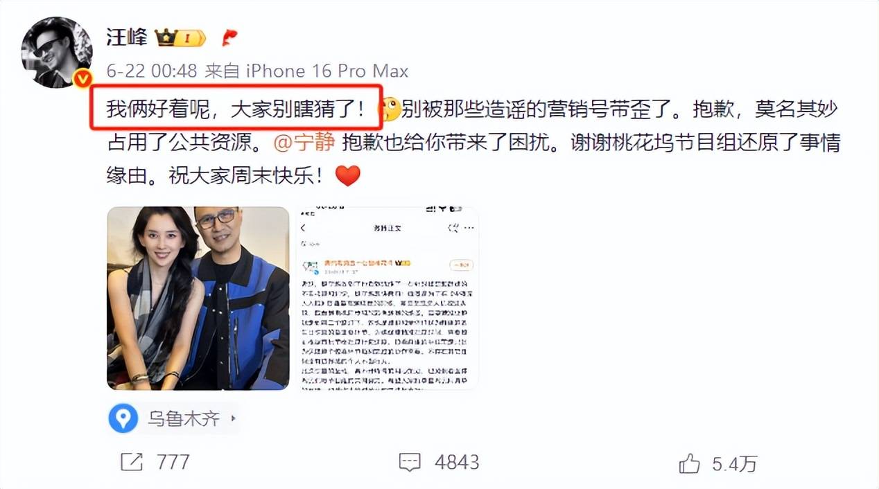The width and height of the screenshot is (879, 489).
Task: Click the red flag icon beside the name
Action: pos(229,37)
